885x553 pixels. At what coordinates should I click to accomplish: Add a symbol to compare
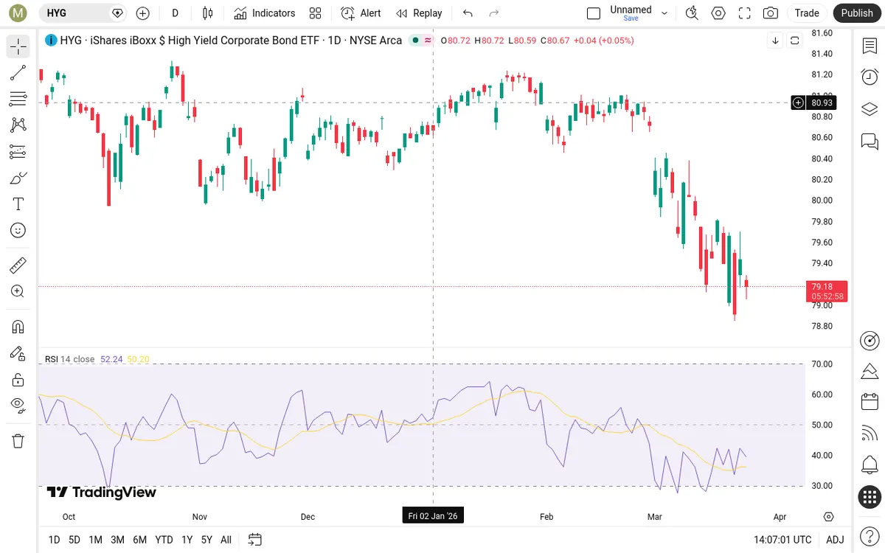point(143,13)
